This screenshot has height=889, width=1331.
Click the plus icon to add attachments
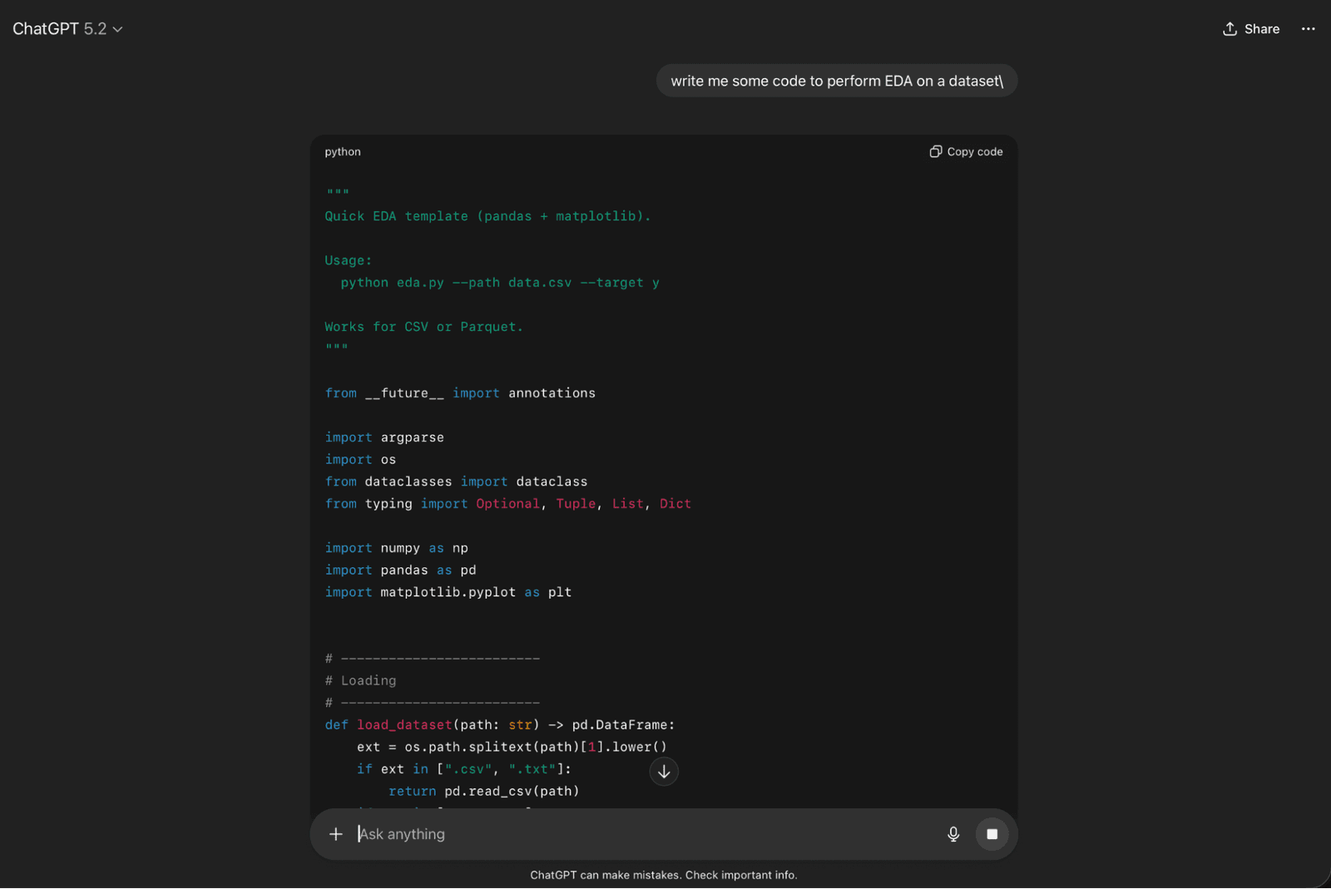coord(335,834)
